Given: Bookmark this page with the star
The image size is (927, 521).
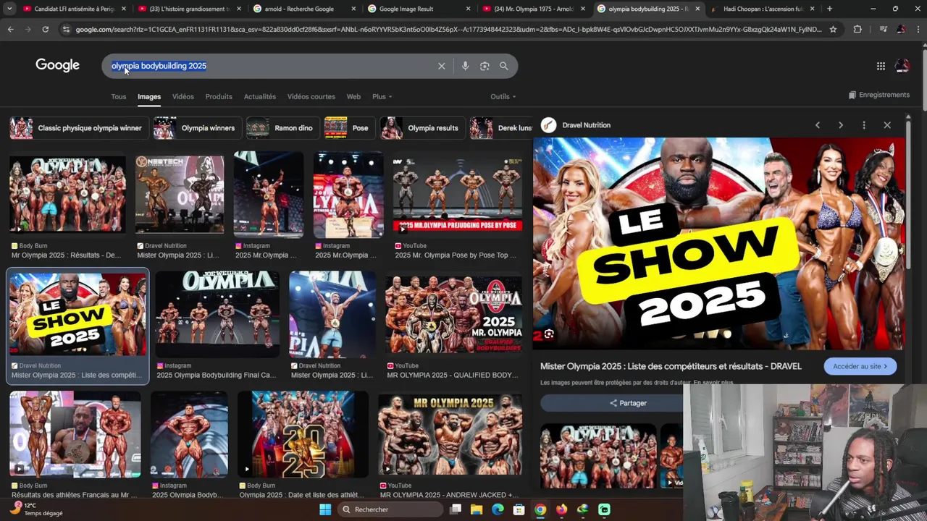Looking at the screenshot, I should pos(833,29).
